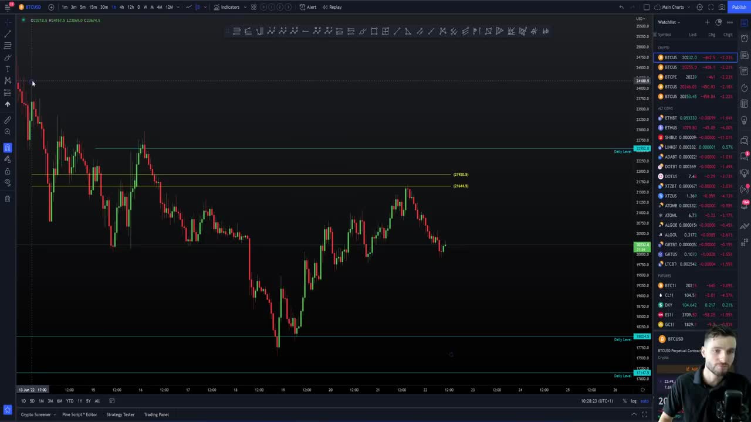751x422 pixels.
Task: Click the 21920.5 horizontal line label
Action: click(x=461, y=175)
